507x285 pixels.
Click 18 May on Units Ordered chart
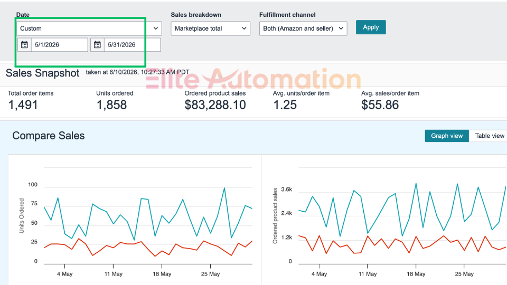coord(162,274)
